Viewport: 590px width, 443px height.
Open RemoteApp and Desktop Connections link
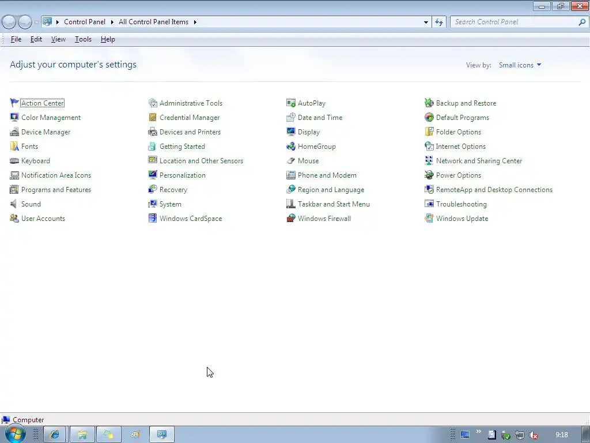click(494, 189)
